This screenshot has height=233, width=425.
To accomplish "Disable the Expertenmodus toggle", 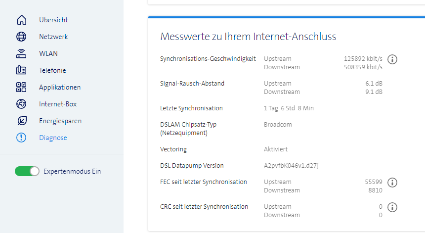I will [x=27, y=171].
